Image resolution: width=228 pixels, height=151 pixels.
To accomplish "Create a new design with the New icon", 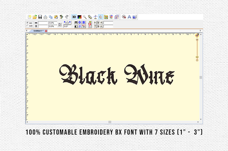I will pos(29,17).
